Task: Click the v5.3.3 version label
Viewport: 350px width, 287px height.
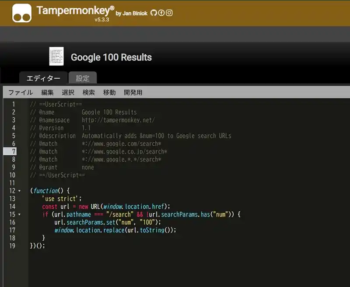Action: coord(102,20)
